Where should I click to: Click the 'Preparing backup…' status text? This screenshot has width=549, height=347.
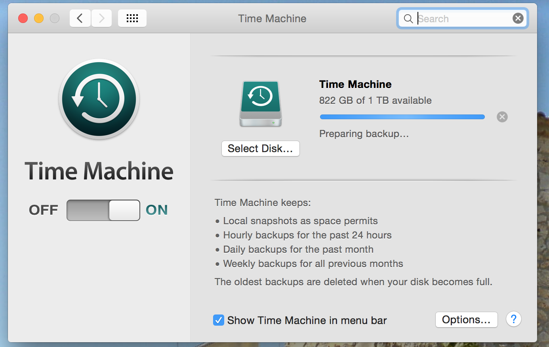pyautogui.click(x=364, y=134)
